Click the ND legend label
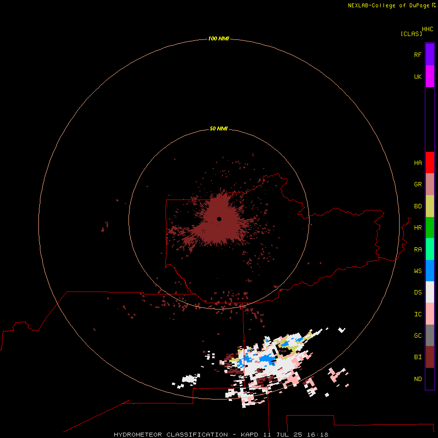 coord(418,379)
